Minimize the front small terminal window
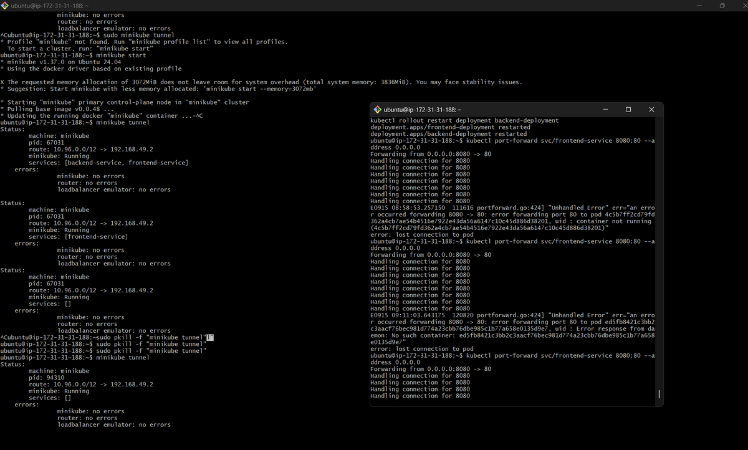The height and width of the screenshot is (450, 748). tap(605, 109)
